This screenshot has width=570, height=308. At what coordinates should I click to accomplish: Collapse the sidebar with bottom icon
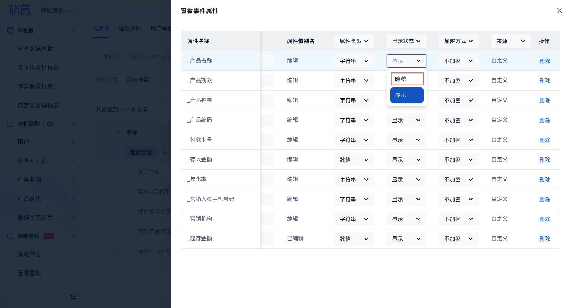coord(73,296)
